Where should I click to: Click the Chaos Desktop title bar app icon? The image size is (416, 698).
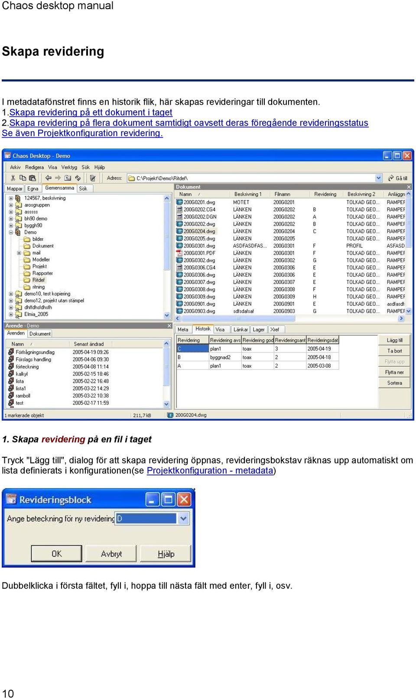pos(8,156)
